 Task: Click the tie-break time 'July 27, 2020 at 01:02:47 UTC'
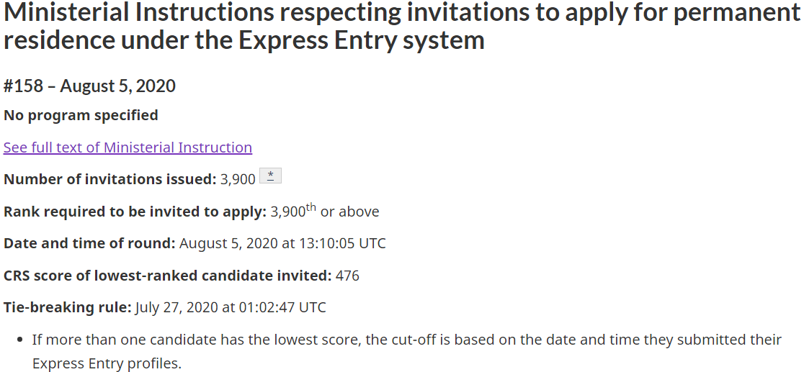[x=231, y=307]
